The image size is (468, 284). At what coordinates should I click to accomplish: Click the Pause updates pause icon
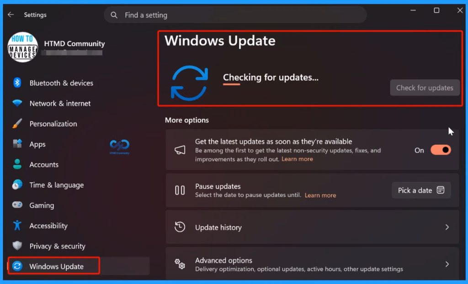pyautogui.click(x=180, y=190)
